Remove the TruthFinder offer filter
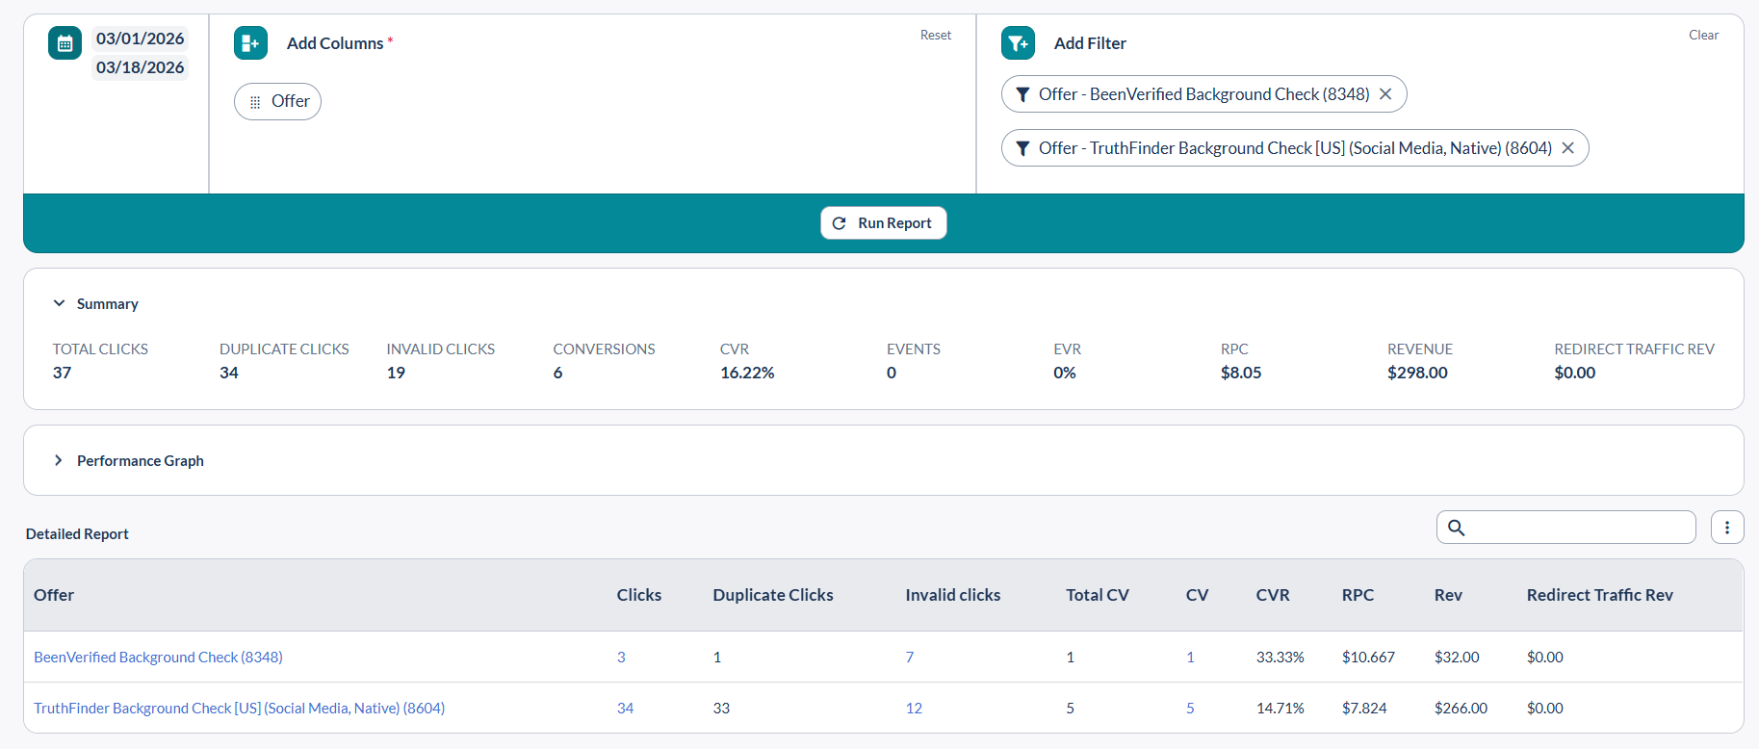Viewport: 1759px width, 749px height. pos(1567,148)
